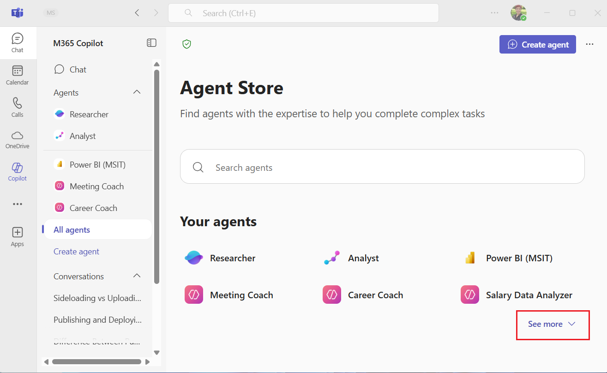This screenshot has width=607, height=373.
Task: Open the Chat app in the Teams rail
Action: pyautogui.click(x=18, y=43)
